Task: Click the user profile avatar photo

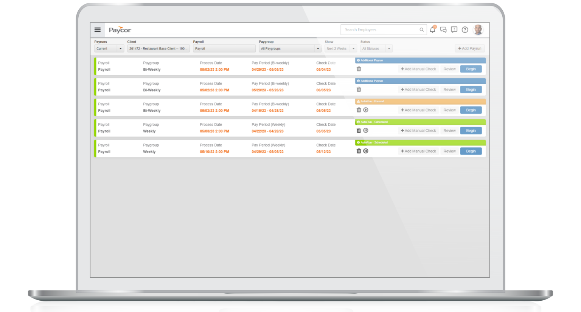Action: [478, 29]
